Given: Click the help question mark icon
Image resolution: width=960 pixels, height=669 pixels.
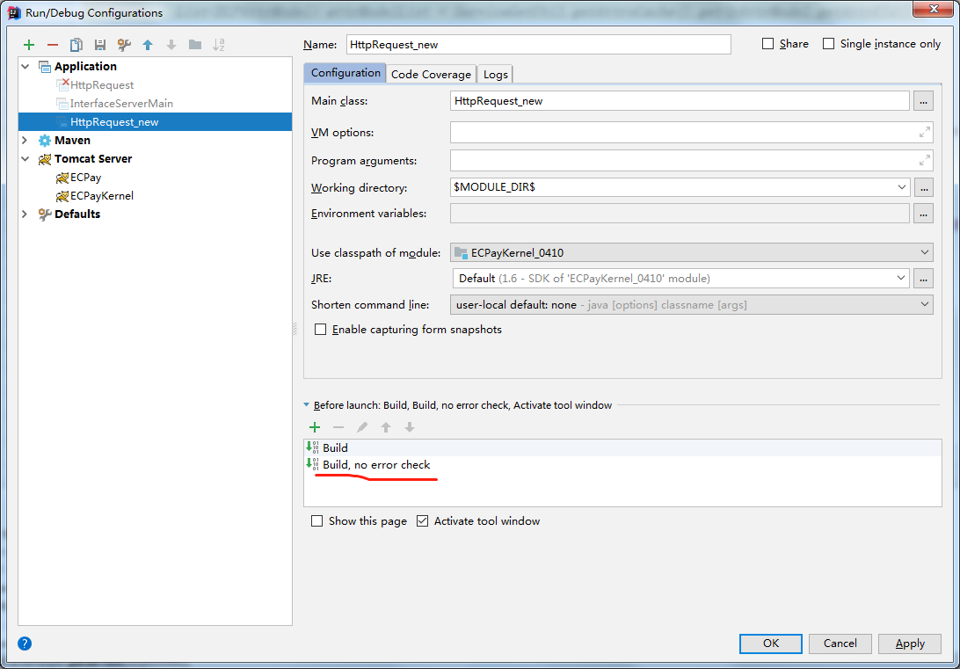Looking at the screenshot, I should point(25,644).
